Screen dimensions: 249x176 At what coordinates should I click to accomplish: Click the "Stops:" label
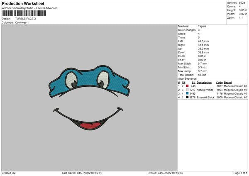tap(182, 34)
